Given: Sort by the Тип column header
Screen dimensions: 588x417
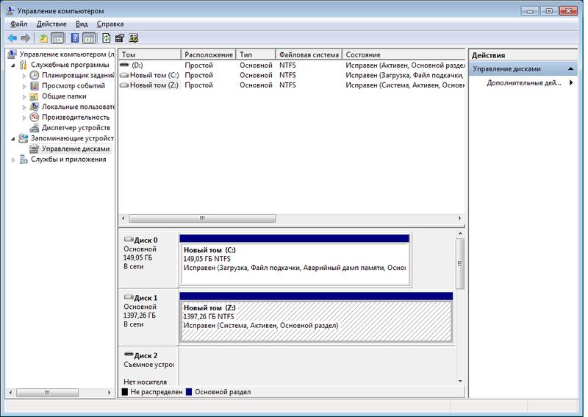Looking at the screenshot, I should tap(256, 55).
